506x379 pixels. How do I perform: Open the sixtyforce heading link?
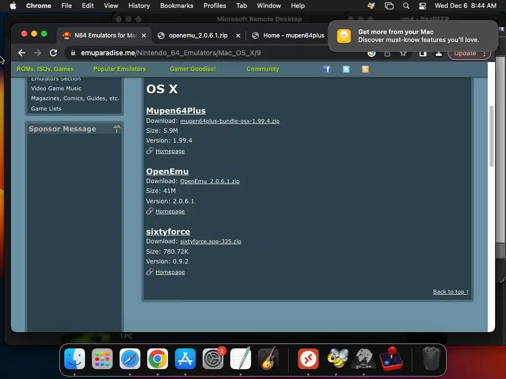(168, 231)
